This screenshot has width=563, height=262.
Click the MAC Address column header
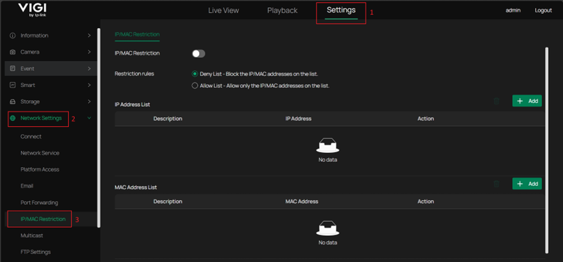pos(301,202)
